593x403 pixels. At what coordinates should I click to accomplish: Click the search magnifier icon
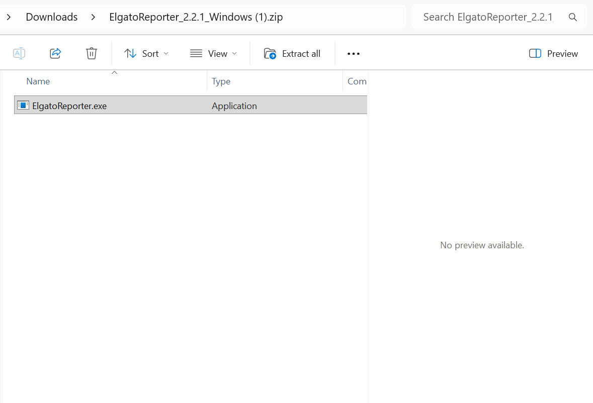coord(573,17)
